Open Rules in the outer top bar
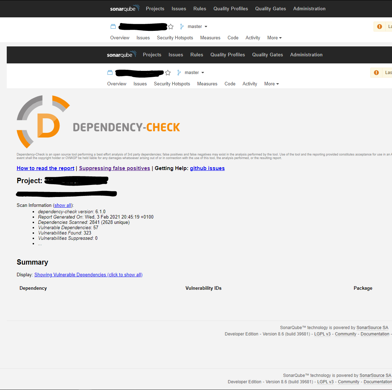 (200, 9)
